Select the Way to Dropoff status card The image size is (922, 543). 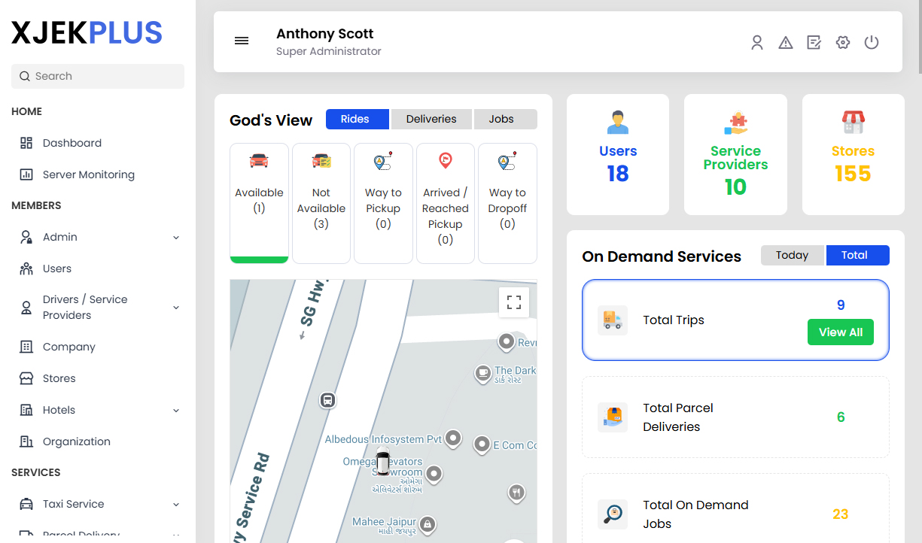(507, 200)
